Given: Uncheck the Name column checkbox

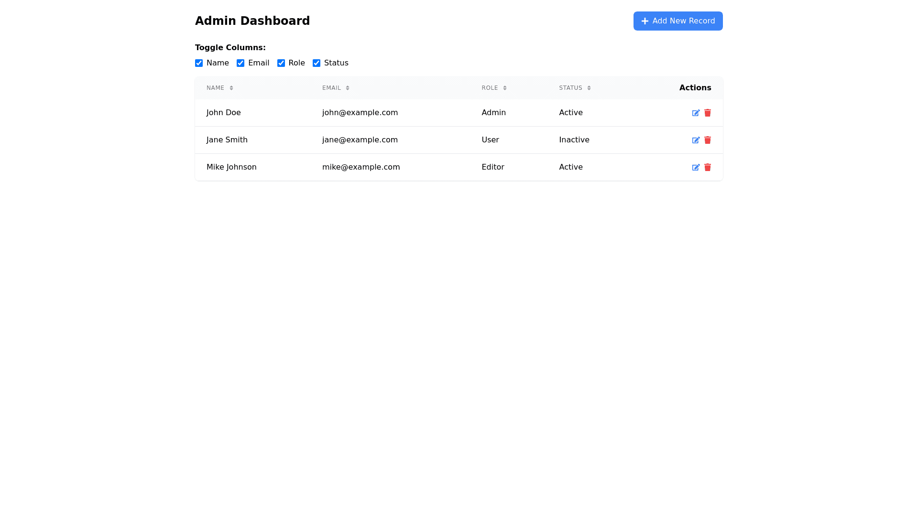Looking at the screenshot, I should (199, 63).
